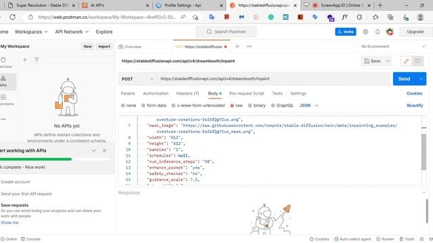Click the Send button
Screen dimensions: 433x243
coord(404,79)
